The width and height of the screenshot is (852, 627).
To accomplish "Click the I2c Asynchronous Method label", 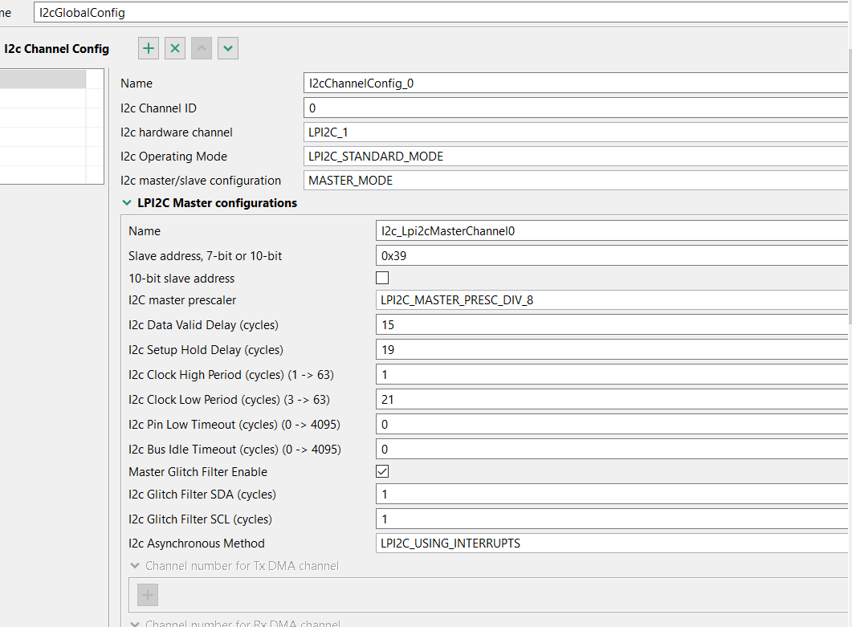I will click(197, 544).
